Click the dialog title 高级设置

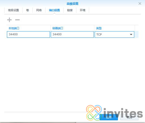tap(73, 4)
